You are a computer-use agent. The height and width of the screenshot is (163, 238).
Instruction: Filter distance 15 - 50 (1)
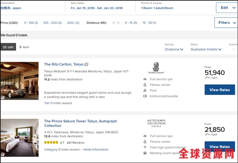pyautogui.click(x=149, y=23)
